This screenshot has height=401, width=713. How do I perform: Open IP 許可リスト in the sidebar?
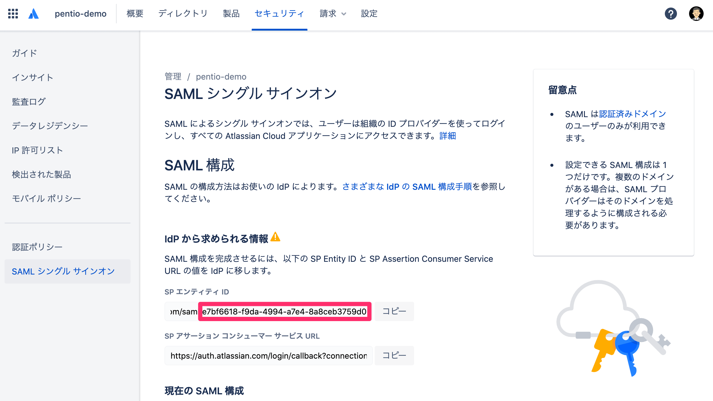click(x=68, y=150)
